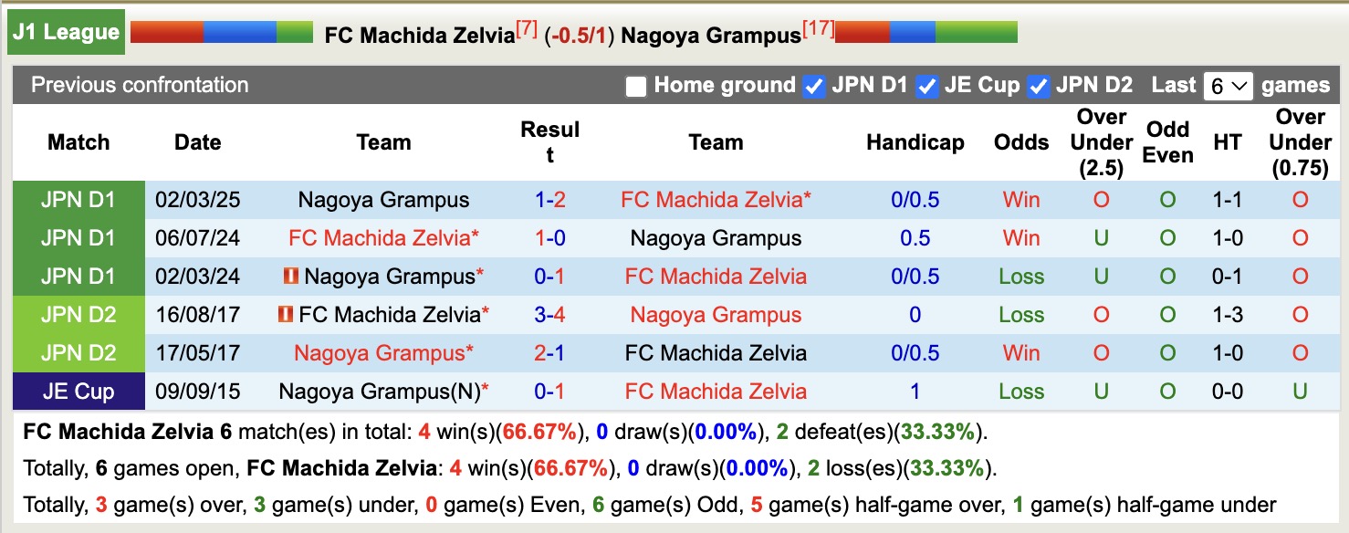Image resolution: width=1349 pixels, height=533 pixels.
Task: Select the JPN D2 label on the 16/08/17 row
Action: (78, 315)
